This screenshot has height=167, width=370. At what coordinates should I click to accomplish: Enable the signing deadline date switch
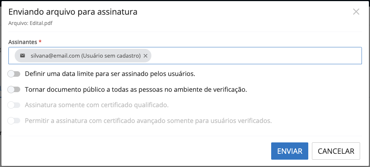coord(14,74)
